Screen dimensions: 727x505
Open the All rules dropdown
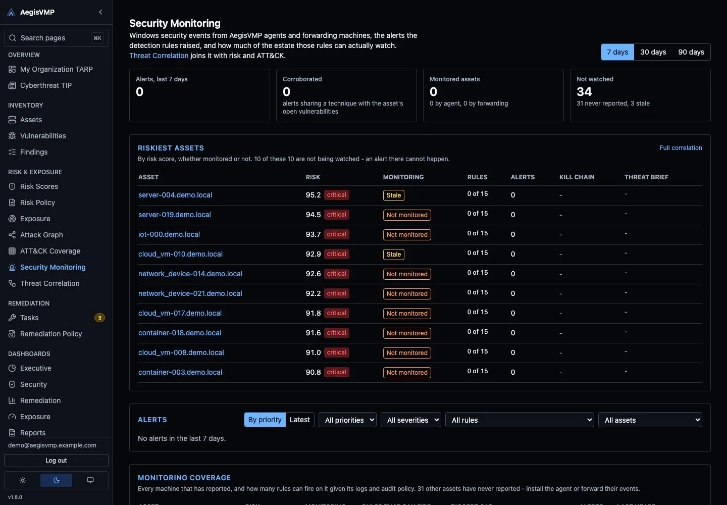coord(520,420)
